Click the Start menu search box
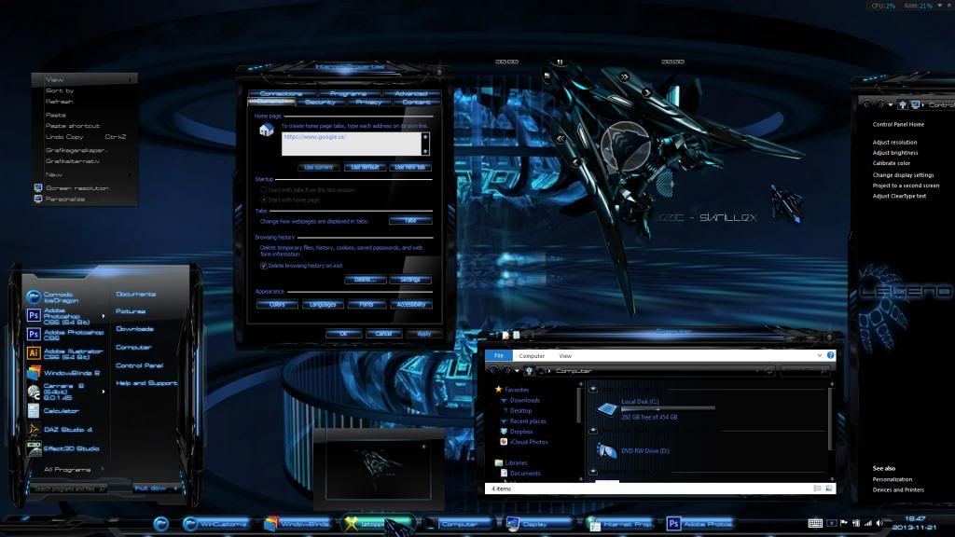The width and height of the screenshot is (955, 537). tap(68, 489)
